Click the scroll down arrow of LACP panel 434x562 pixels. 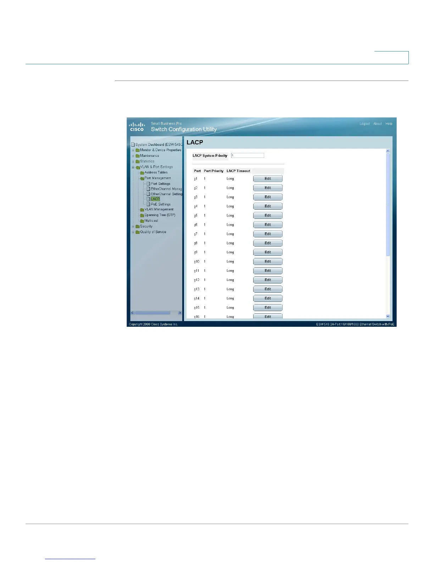388,316
